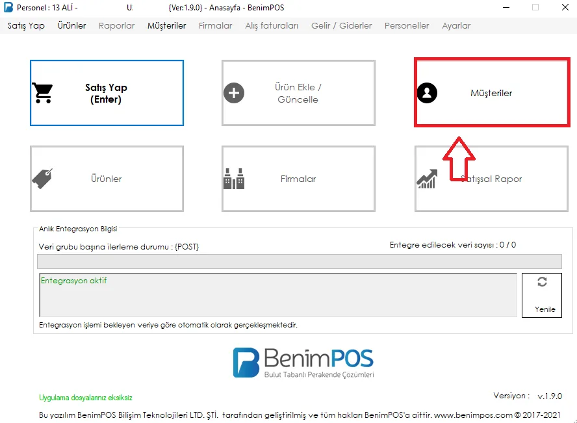Click the circular refresh arrows icon above Yenile

pyautogui.click(x=542, y=282)
